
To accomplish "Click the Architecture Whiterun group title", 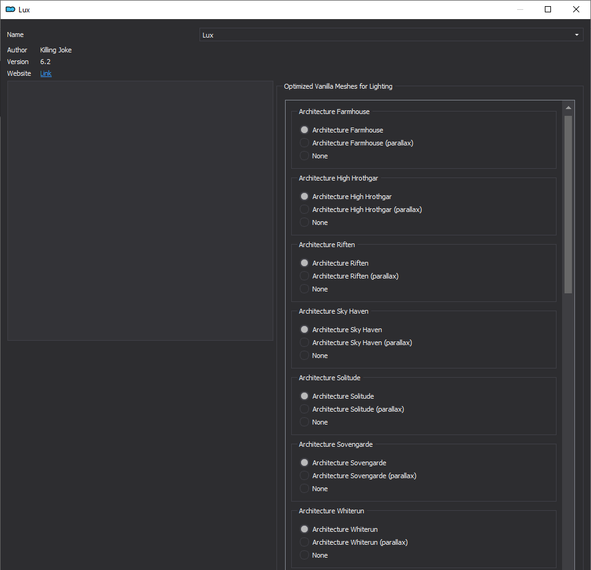I will 331,511.
